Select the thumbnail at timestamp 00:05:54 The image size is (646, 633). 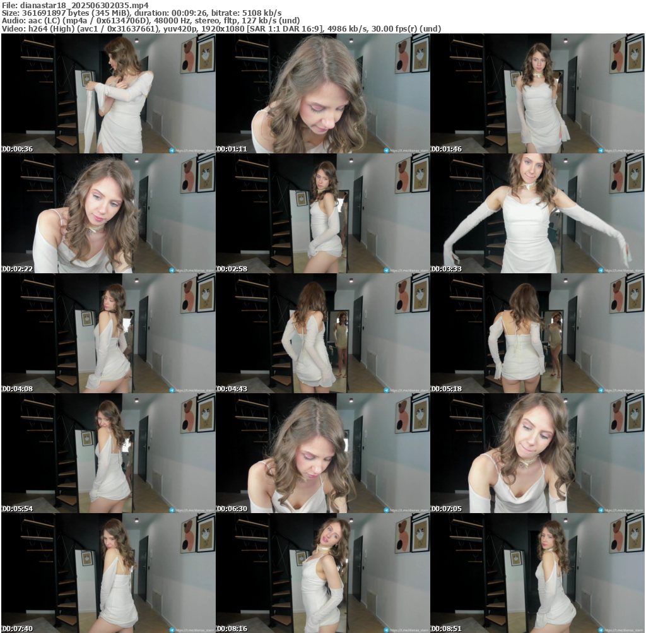coord(109,453)
